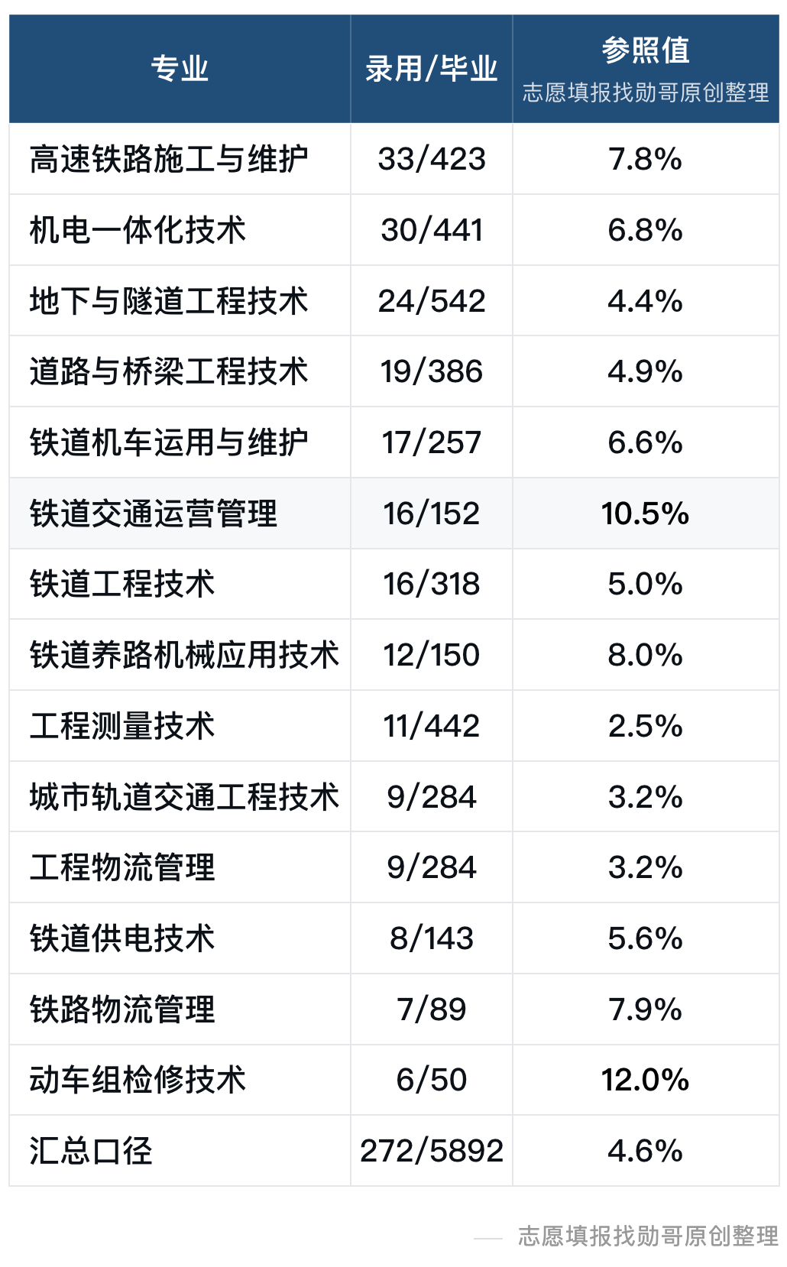Click the 12/150 ratio cell
The height and width of the screenshot is (1267, 787).
pyautogui.click(x=431, y=655)
